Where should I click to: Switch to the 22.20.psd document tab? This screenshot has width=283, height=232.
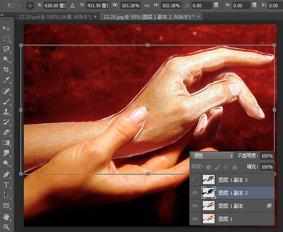pyautogui.click(x=55, y=17)
